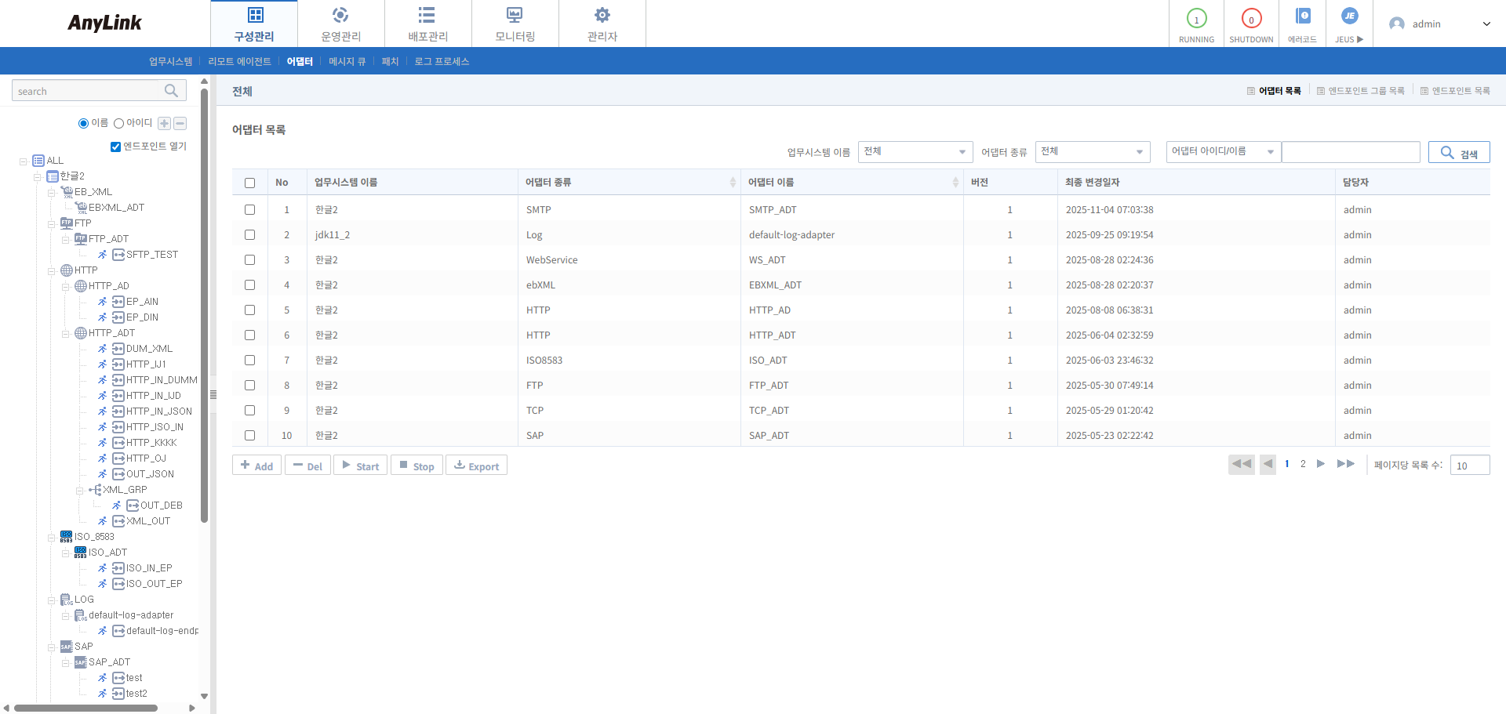Check the select-all checkbox in table header
This screenshot has width=1506, height=714.
tap(249, 182)
